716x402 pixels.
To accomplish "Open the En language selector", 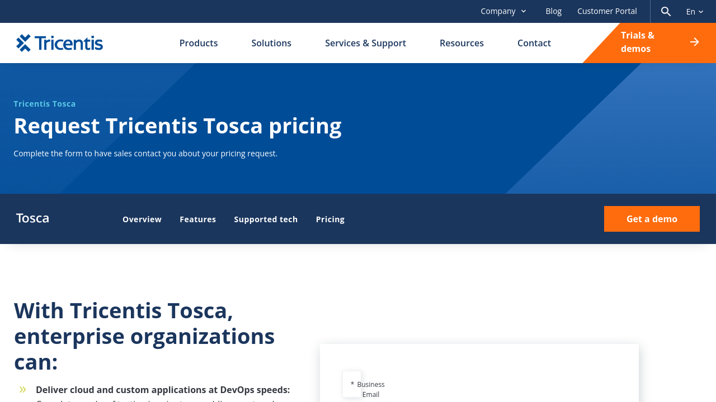I will point(695,12).
